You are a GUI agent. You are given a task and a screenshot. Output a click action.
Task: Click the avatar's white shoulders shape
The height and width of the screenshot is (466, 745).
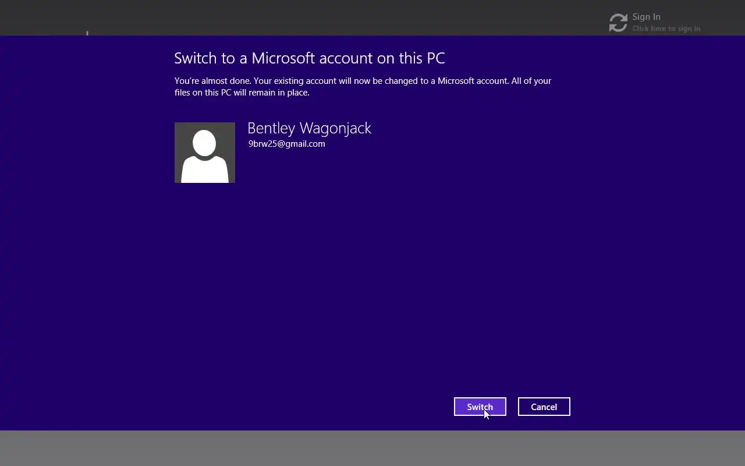[204, 169]
